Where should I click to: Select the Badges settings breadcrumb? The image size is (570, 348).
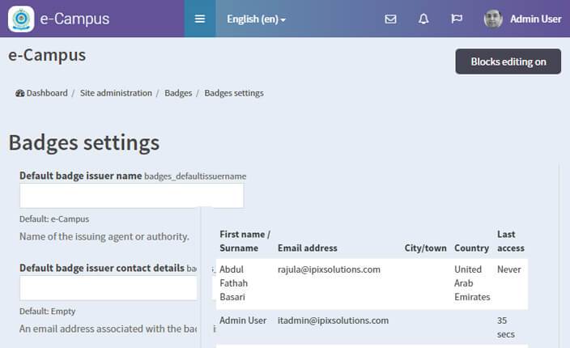[234, 93]
